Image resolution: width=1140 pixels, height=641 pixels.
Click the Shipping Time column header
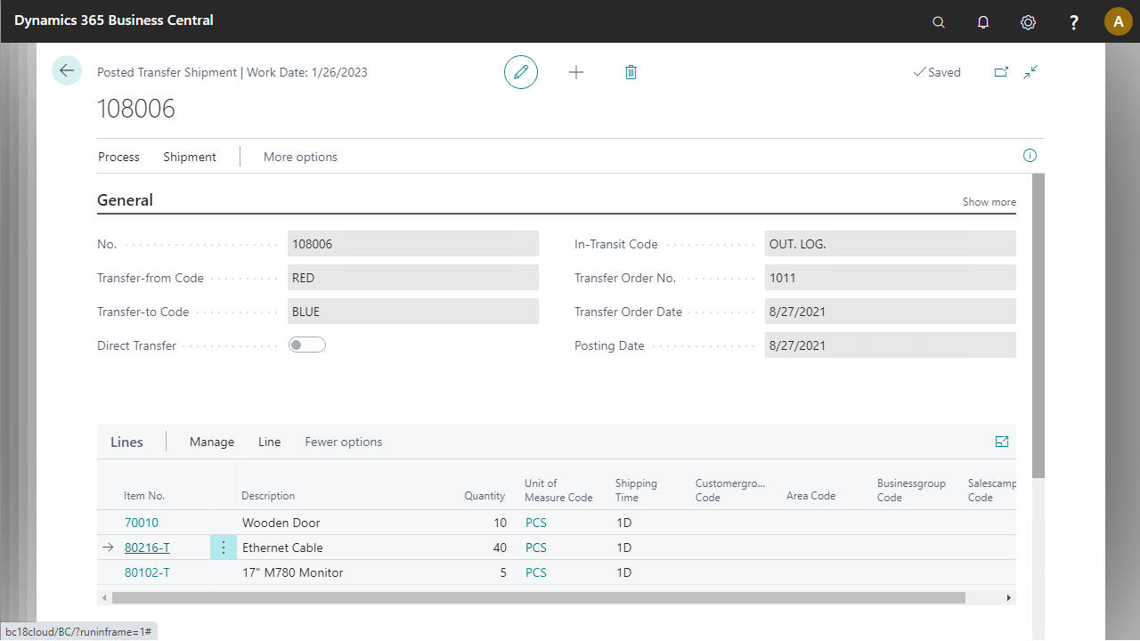[636, 491]
